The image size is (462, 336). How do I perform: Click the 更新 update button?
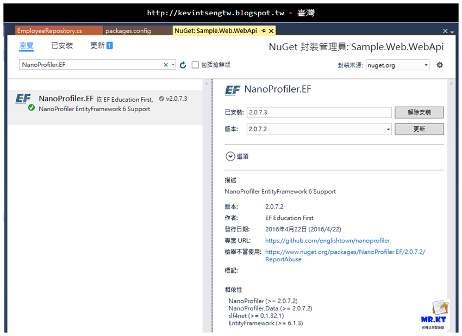[419, 129]
